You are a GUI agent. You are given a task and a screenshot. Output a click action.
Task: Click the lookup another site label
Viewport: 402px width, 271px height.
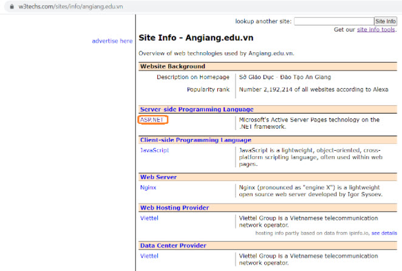(x=264, y=21)
